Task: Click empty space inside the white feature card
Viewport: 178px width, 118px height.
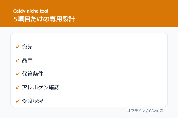Action: [108, 68]
